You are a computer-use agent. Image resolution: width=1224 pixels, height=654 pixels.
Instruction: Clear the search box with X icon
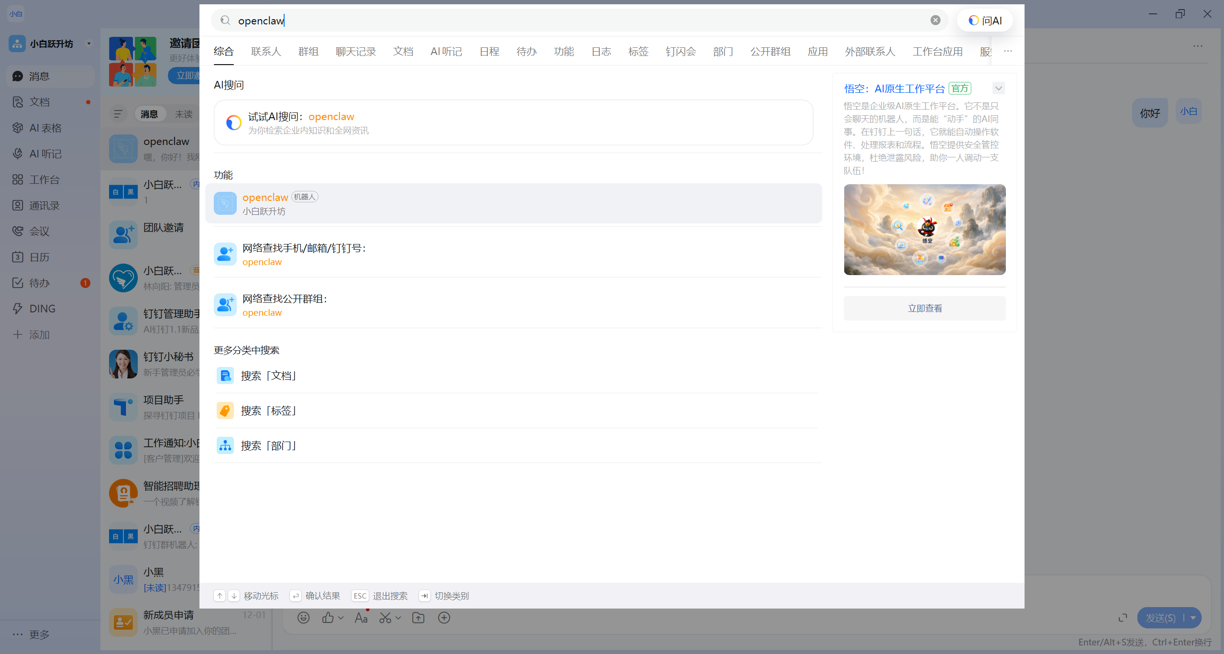(935, 20)
